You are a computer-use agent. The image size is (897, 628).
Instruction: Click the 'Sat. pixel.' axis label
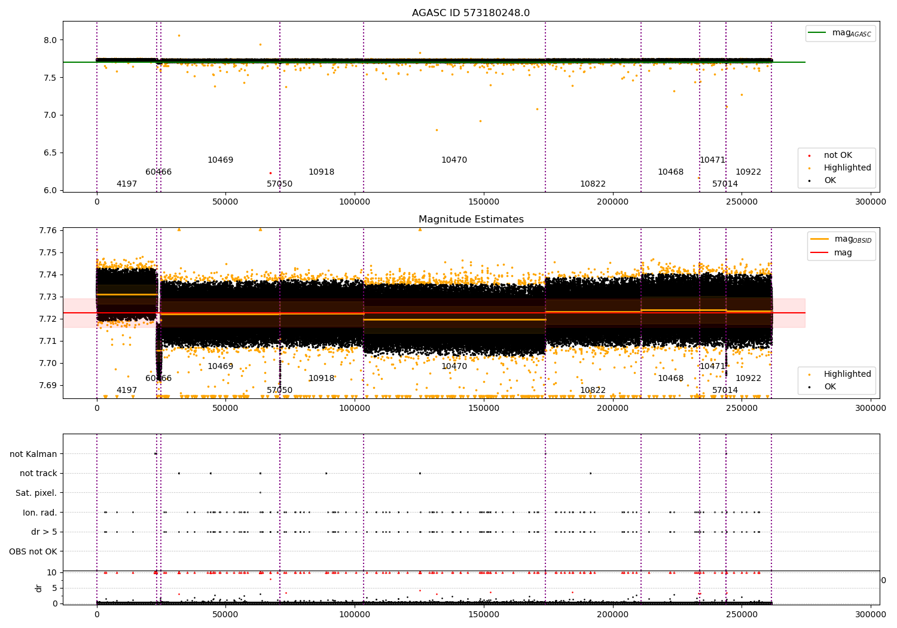[x=36, y=493]
